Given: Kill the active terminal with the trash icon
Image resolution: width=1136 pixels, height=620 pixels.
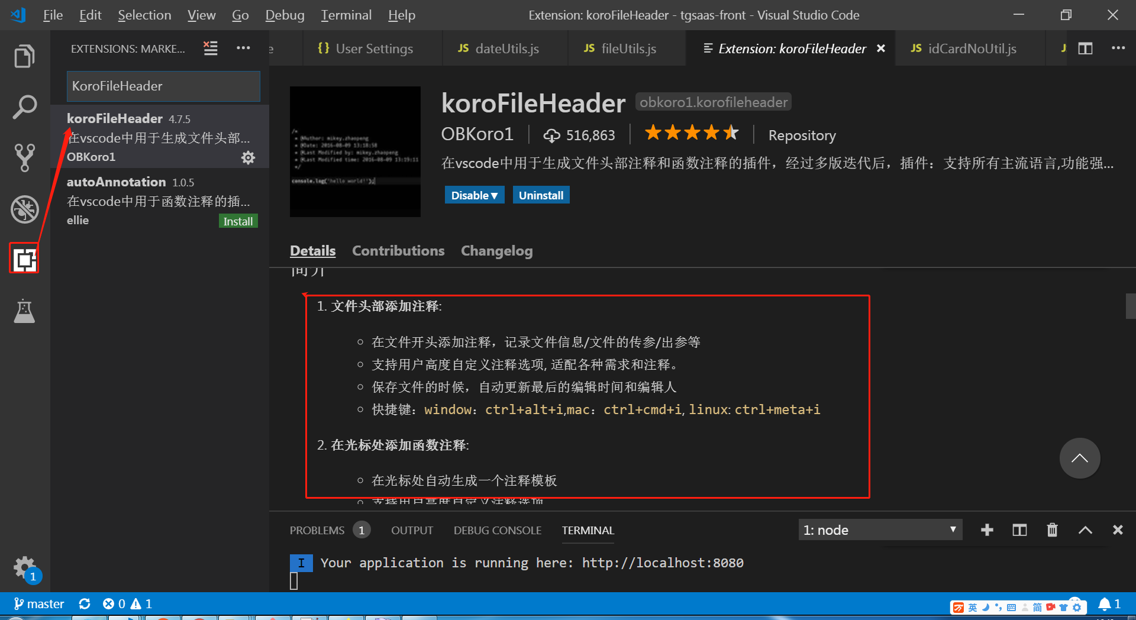Looking at the screenshot, I should 1052,530.
